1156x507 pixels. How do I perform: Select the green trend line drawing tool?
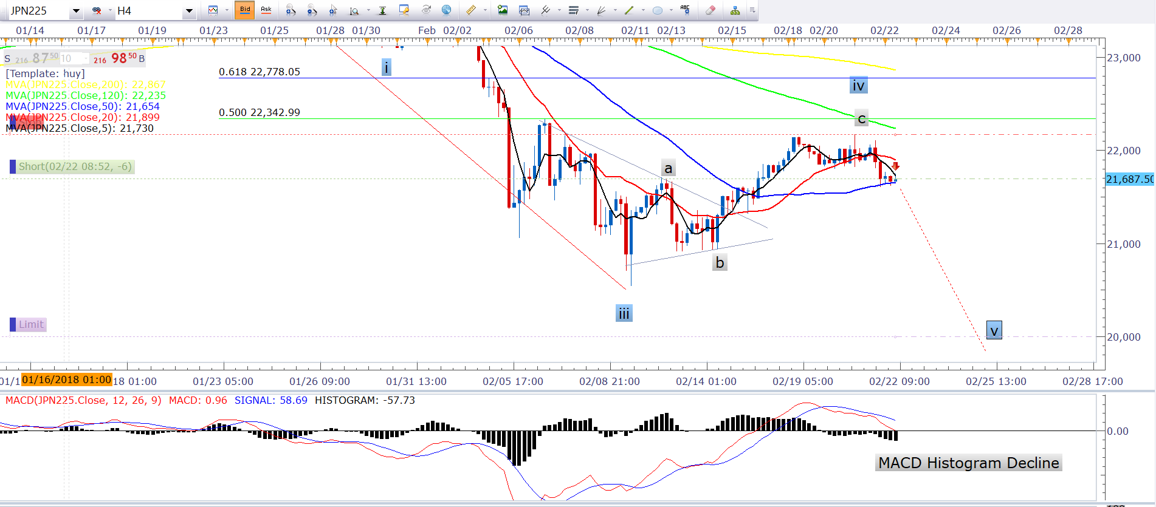(x=629, y=10)
